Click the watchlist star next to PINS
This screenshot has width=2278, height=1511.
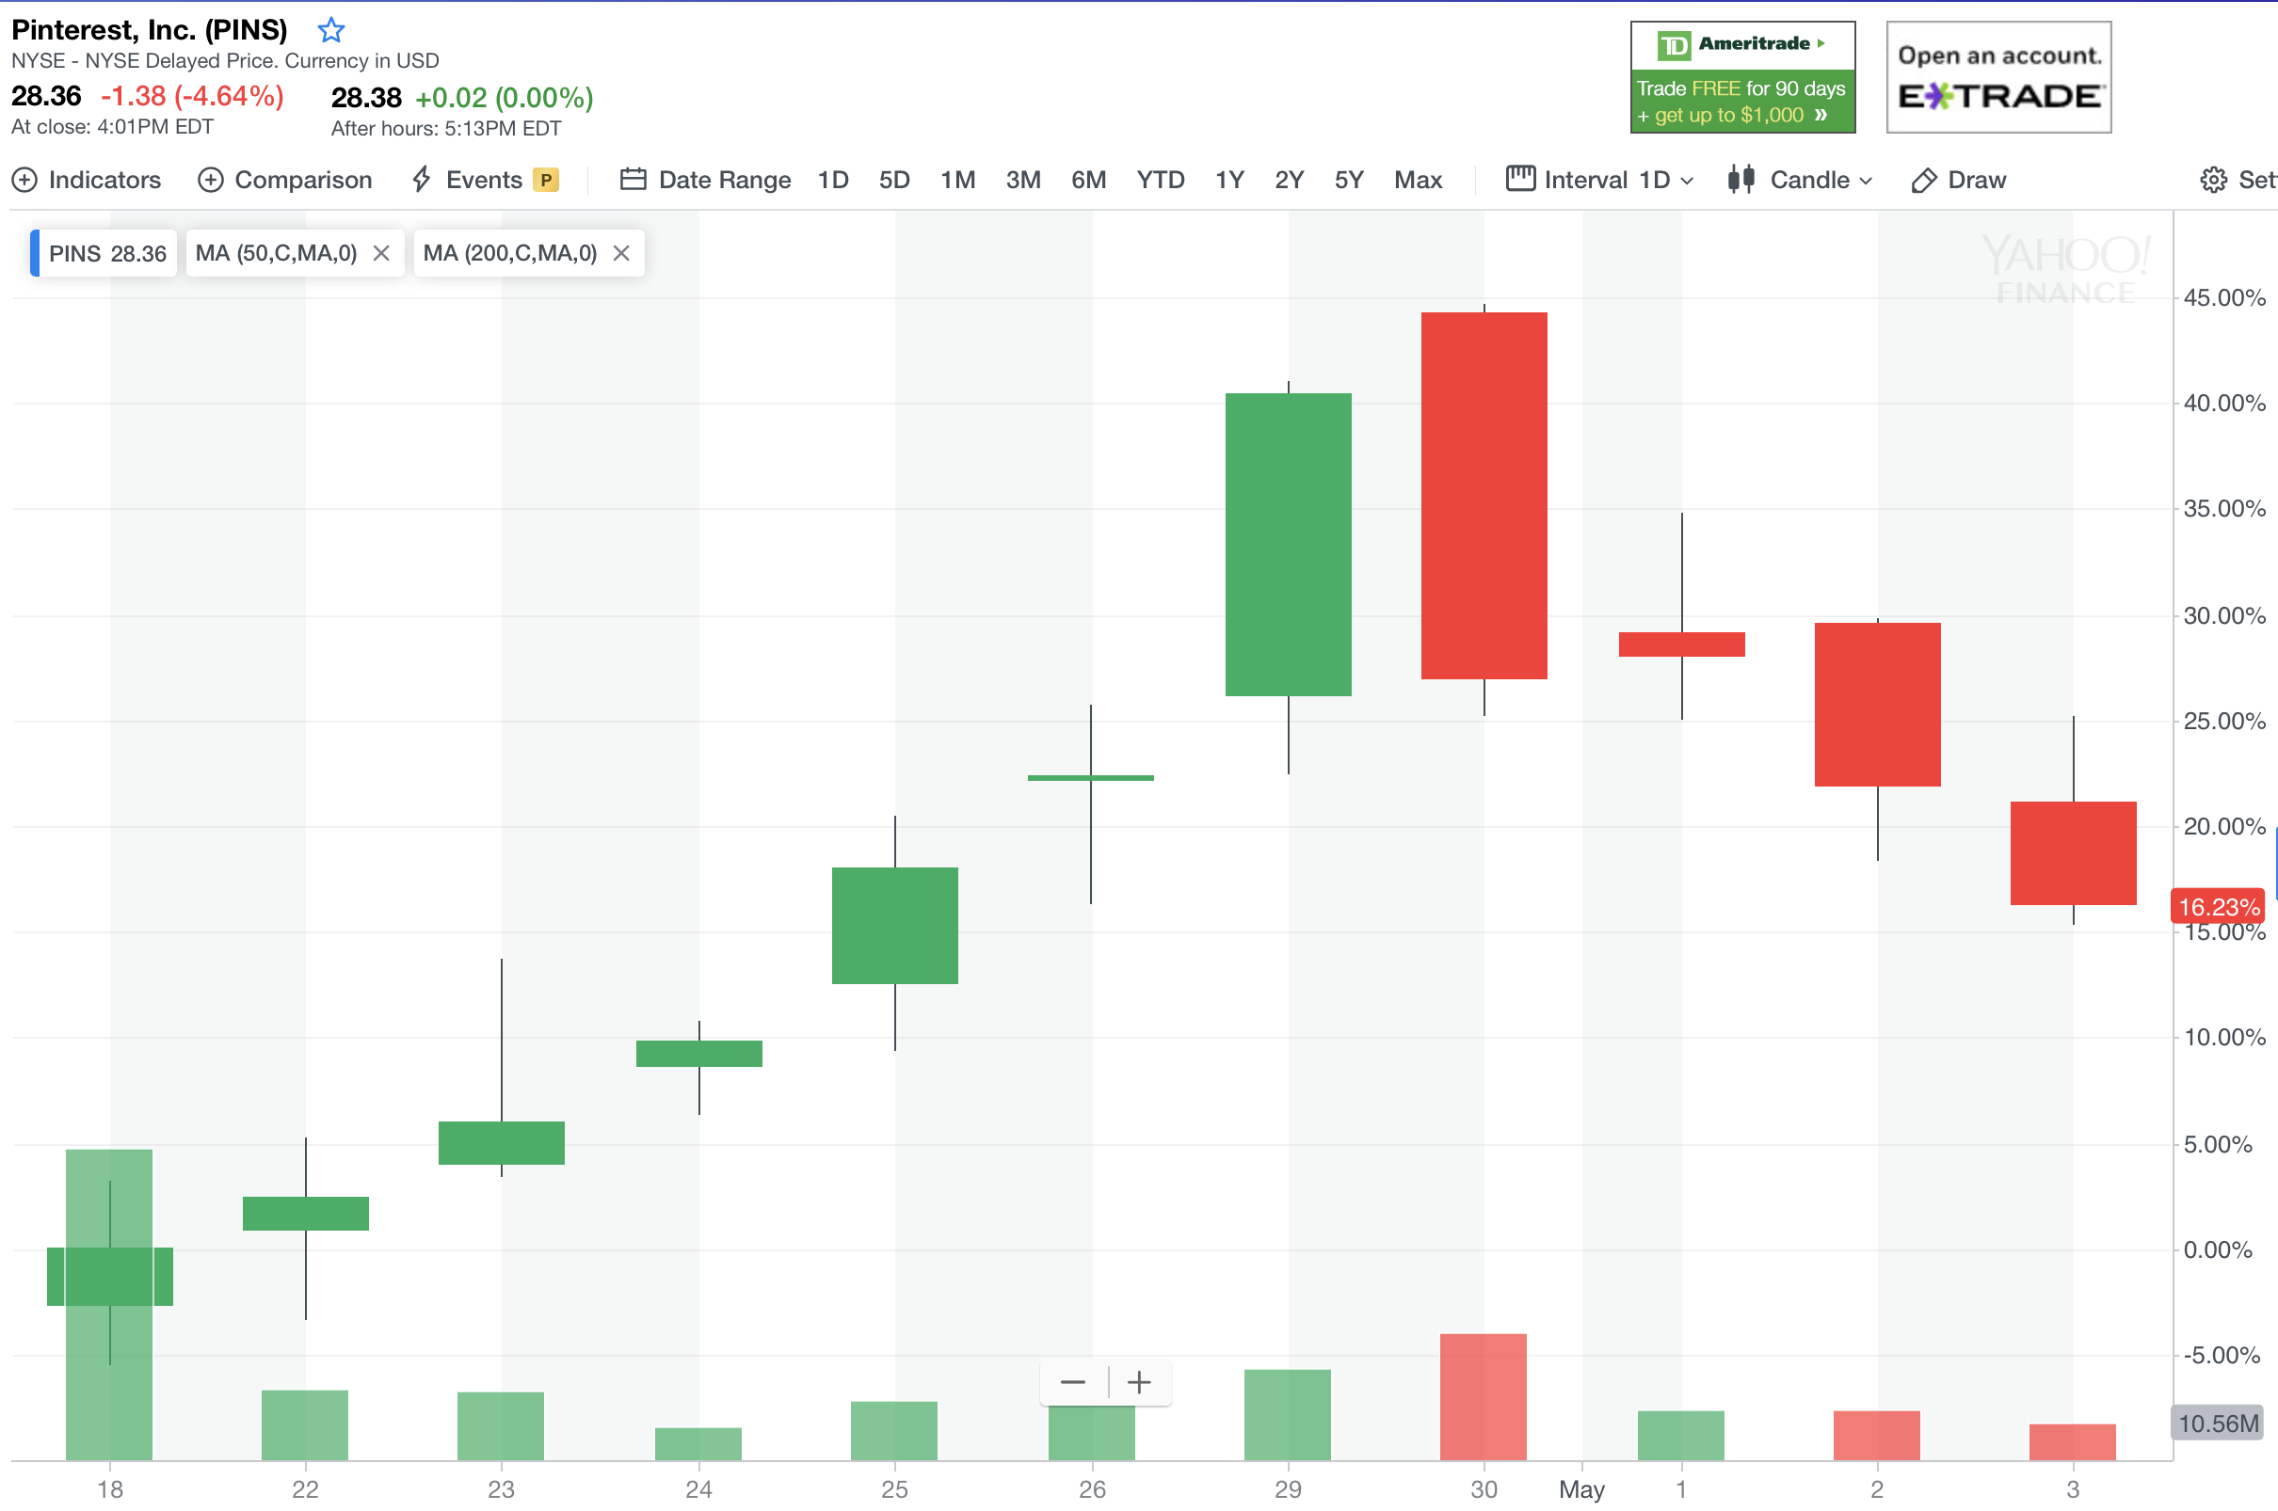pos(330,30)
